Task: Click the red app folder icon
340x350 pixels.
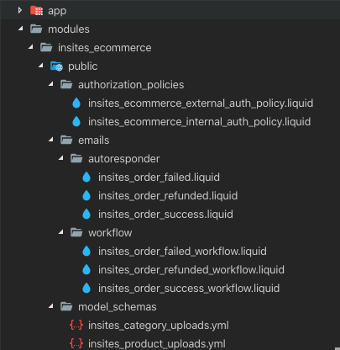Action: [36, 11]
